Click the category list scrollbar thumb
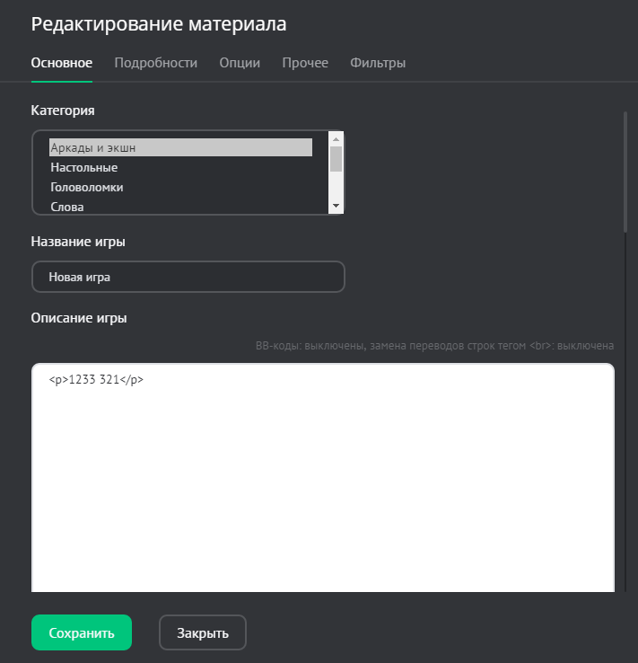 pos(336,158)
